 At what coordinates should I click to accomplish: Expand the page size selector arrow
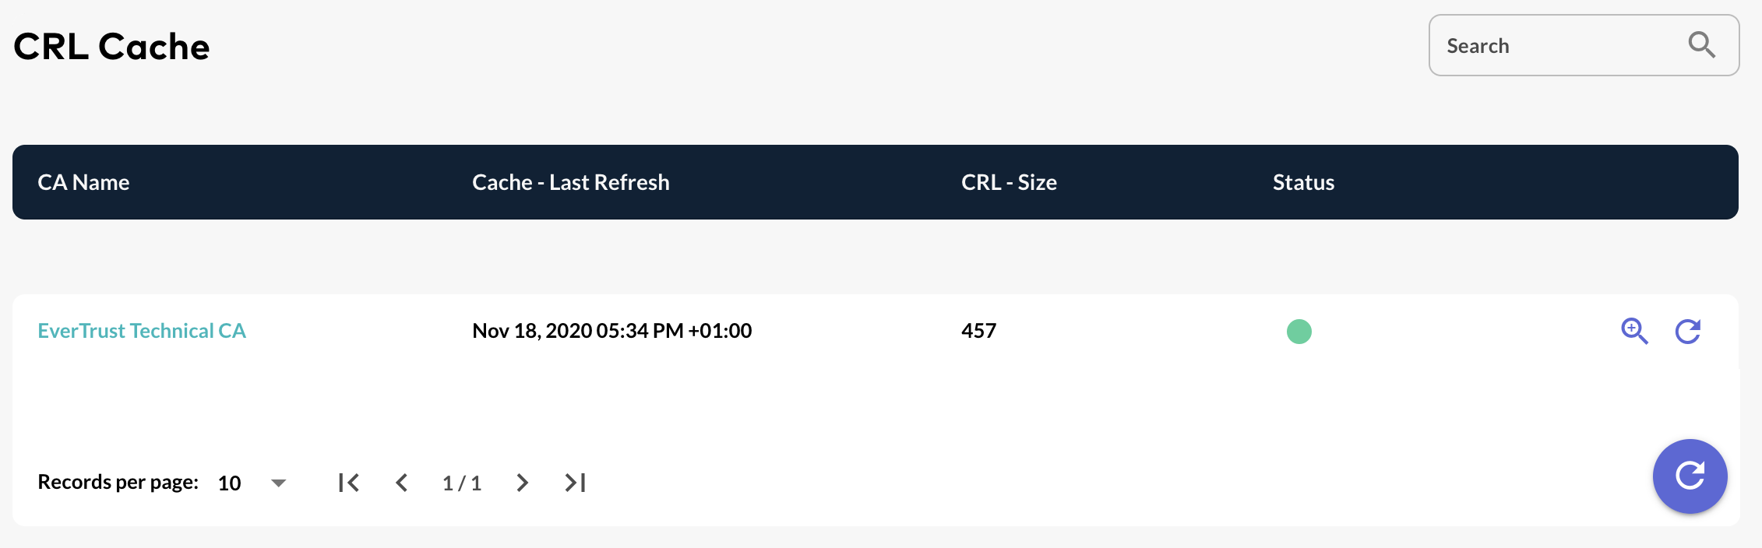click(278, 483)
